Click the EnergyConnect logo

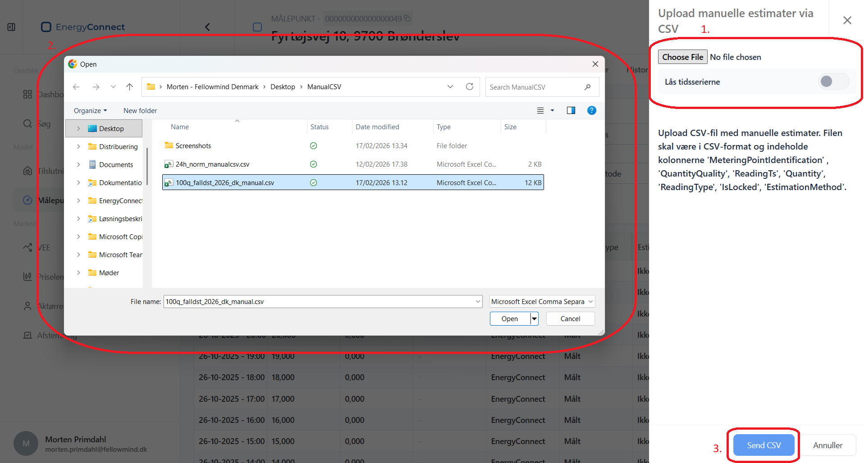pyautogui.click(x=83, y=27)
